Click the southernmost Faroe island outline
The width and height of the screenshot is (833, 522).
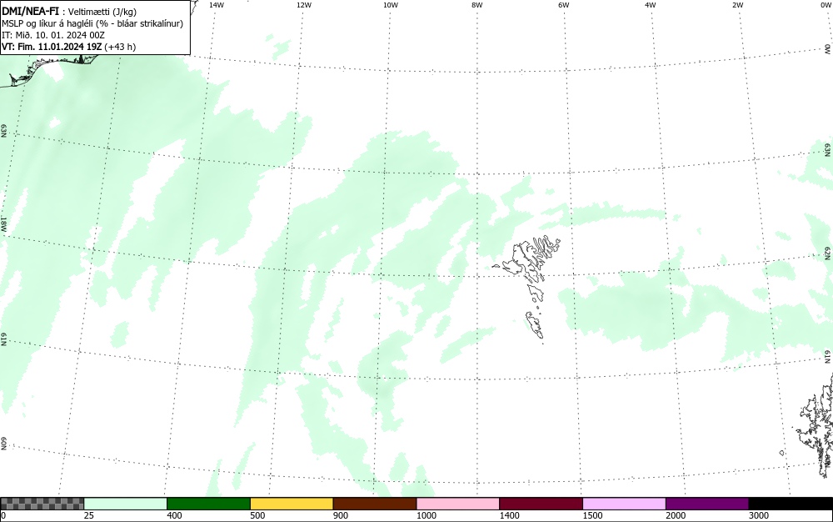(535, 324)
